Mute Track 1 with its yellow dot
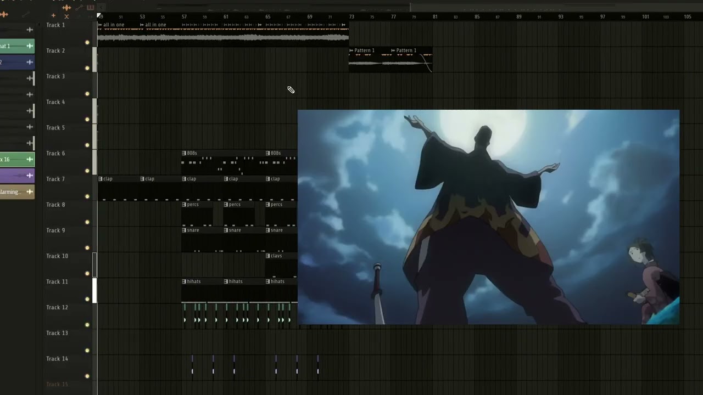 [x=87, y=42]
